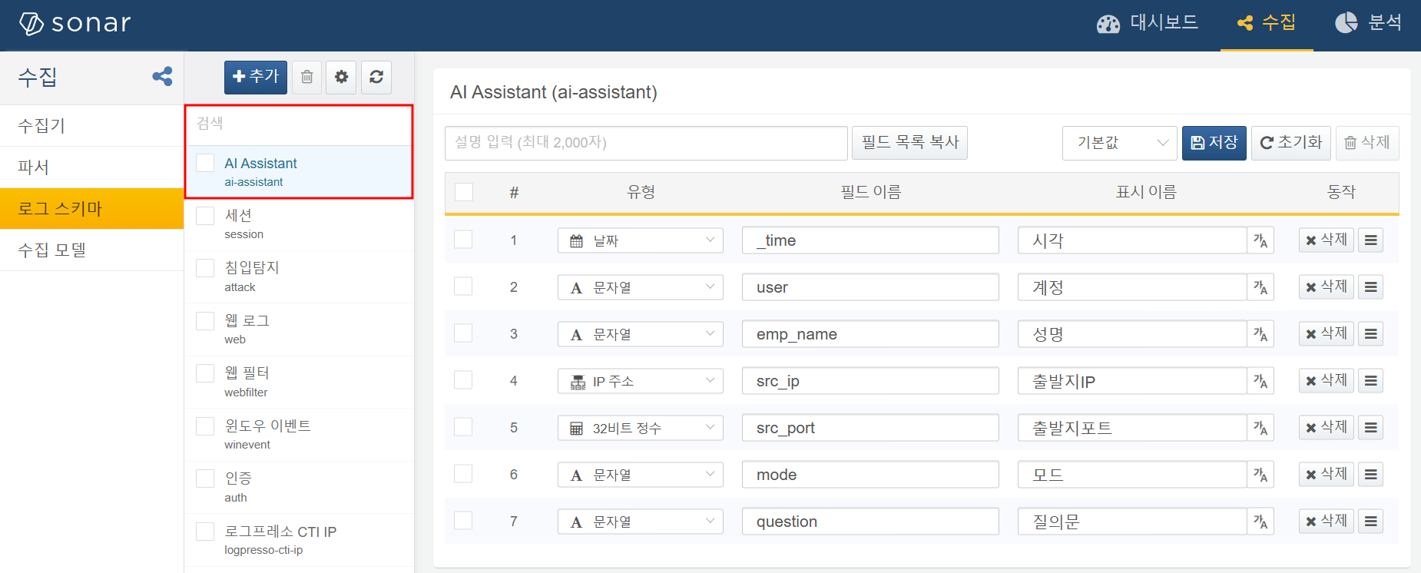Click translate icon for 모드 display name

[x=1260, y=475]
